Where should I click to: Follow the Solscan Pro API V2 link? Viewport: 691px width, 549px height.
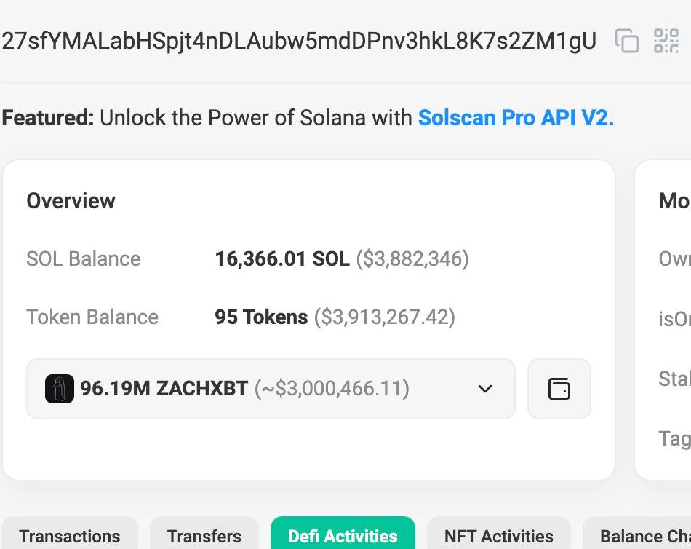click(x=516, y=117)
